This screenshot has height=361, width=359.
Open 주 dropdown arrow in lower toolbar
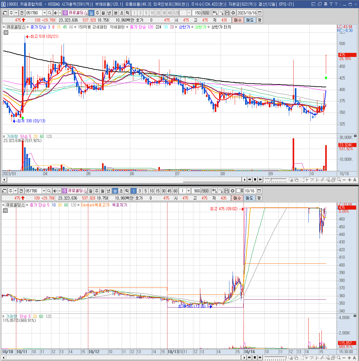tap(15, 191)
